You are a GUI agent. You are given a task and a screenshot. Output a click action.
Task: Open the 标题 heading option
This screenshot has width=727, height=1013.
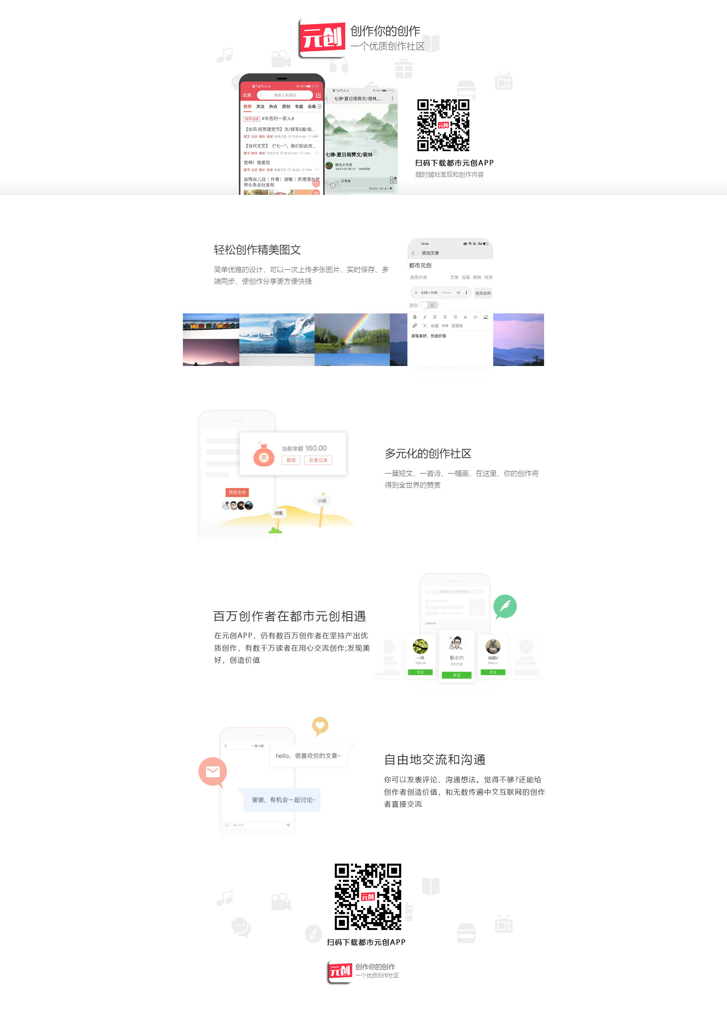click(x=435, y=326)
